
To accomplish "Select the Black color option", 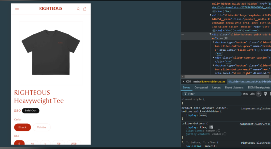I will [x=22, y=127].
